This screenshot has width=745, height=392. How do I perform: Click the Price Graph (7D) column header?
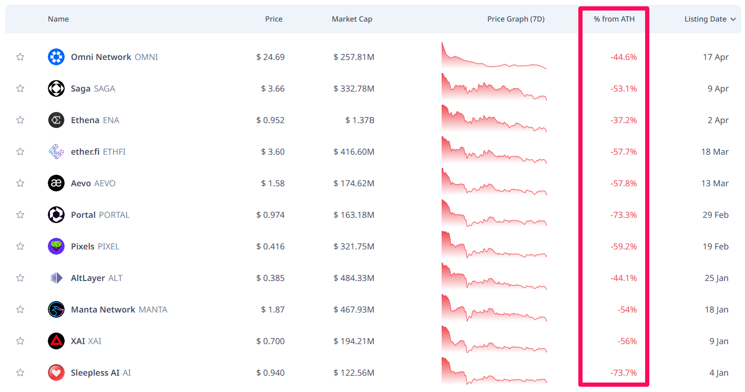[516, 19]
